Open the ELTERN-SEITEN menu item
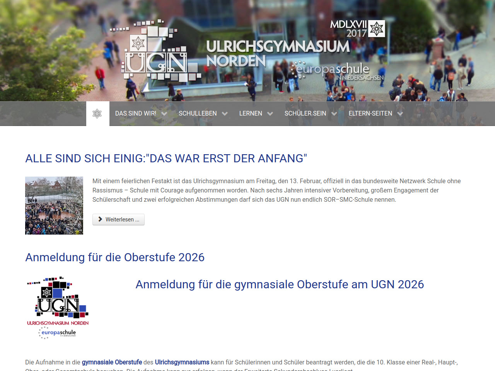The height and width of the screenshot is (371, 495). (x=370, y=114)
